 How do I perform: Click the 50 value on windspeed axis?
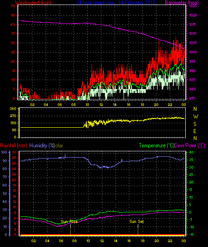pos(13,6)
